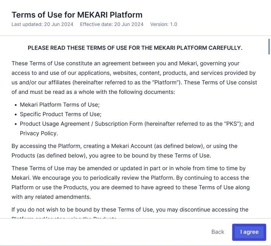
Task: Click the I agree button
Action: click(249, 232)
